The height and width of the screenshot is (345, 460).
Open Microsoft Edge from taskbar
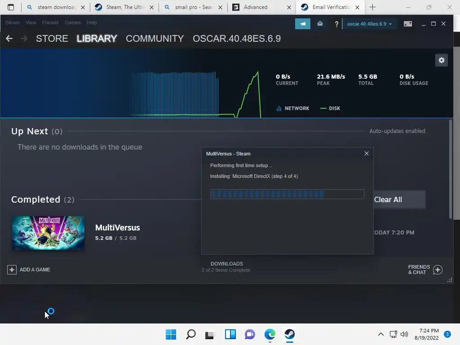pyautogui.click(x=270, y=334)
